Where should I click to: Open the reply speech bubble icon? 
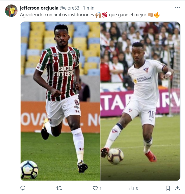[23, 188]
